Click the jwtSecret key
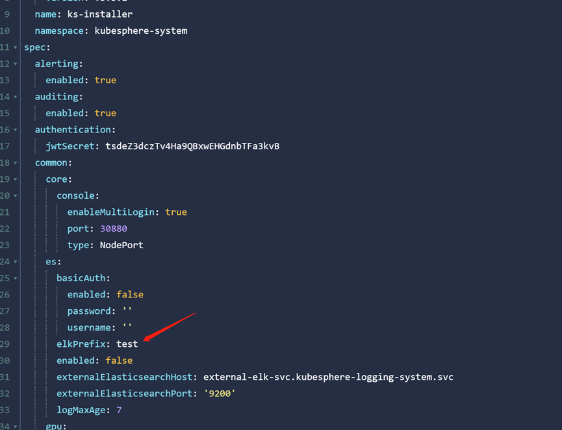562x430 pixels. point(70,146)
